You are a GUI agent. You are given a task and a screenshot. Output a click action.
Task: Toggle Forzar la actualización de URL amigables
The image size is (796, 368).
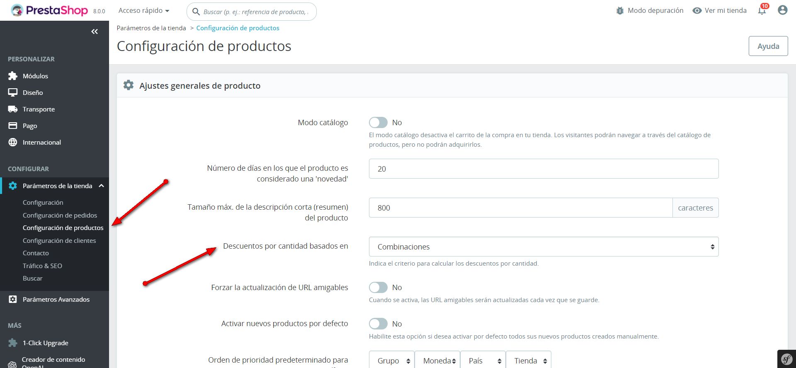click(x=378, y=287)
